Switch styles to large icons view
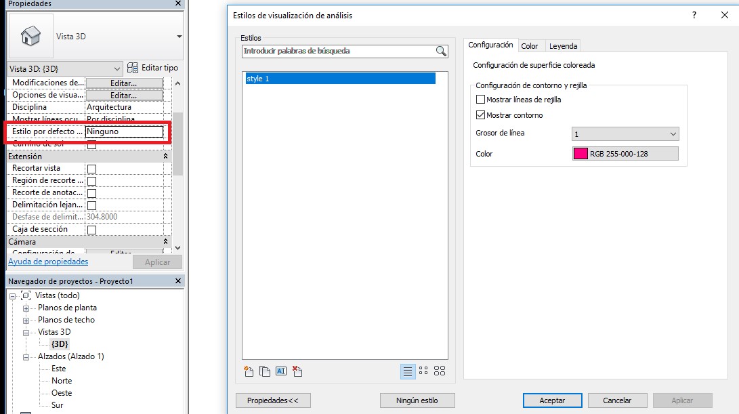 tap(440, 371)
